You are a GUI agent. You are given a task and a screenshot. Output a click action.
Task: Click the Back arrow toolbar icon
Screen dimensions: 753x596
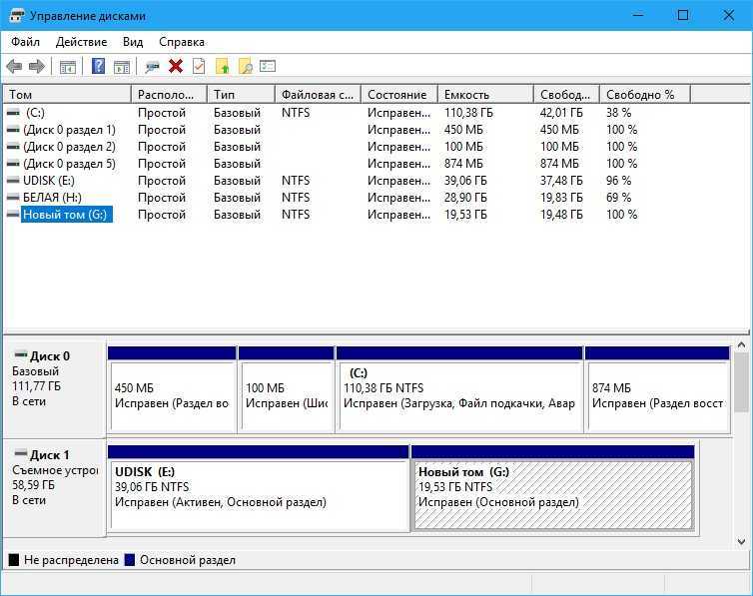pyautogui.click(x=14, y=66)
